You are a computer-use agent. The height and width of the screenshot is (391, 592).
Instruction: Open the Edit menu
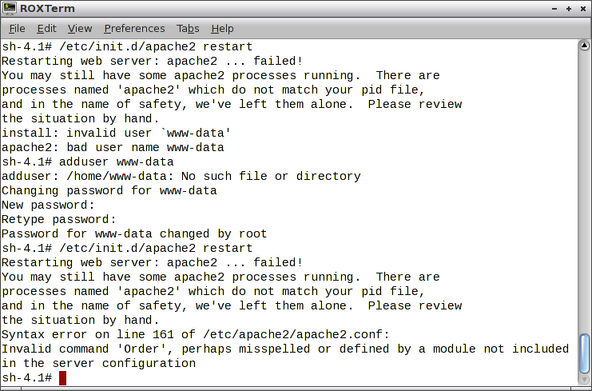coord(46,29)
